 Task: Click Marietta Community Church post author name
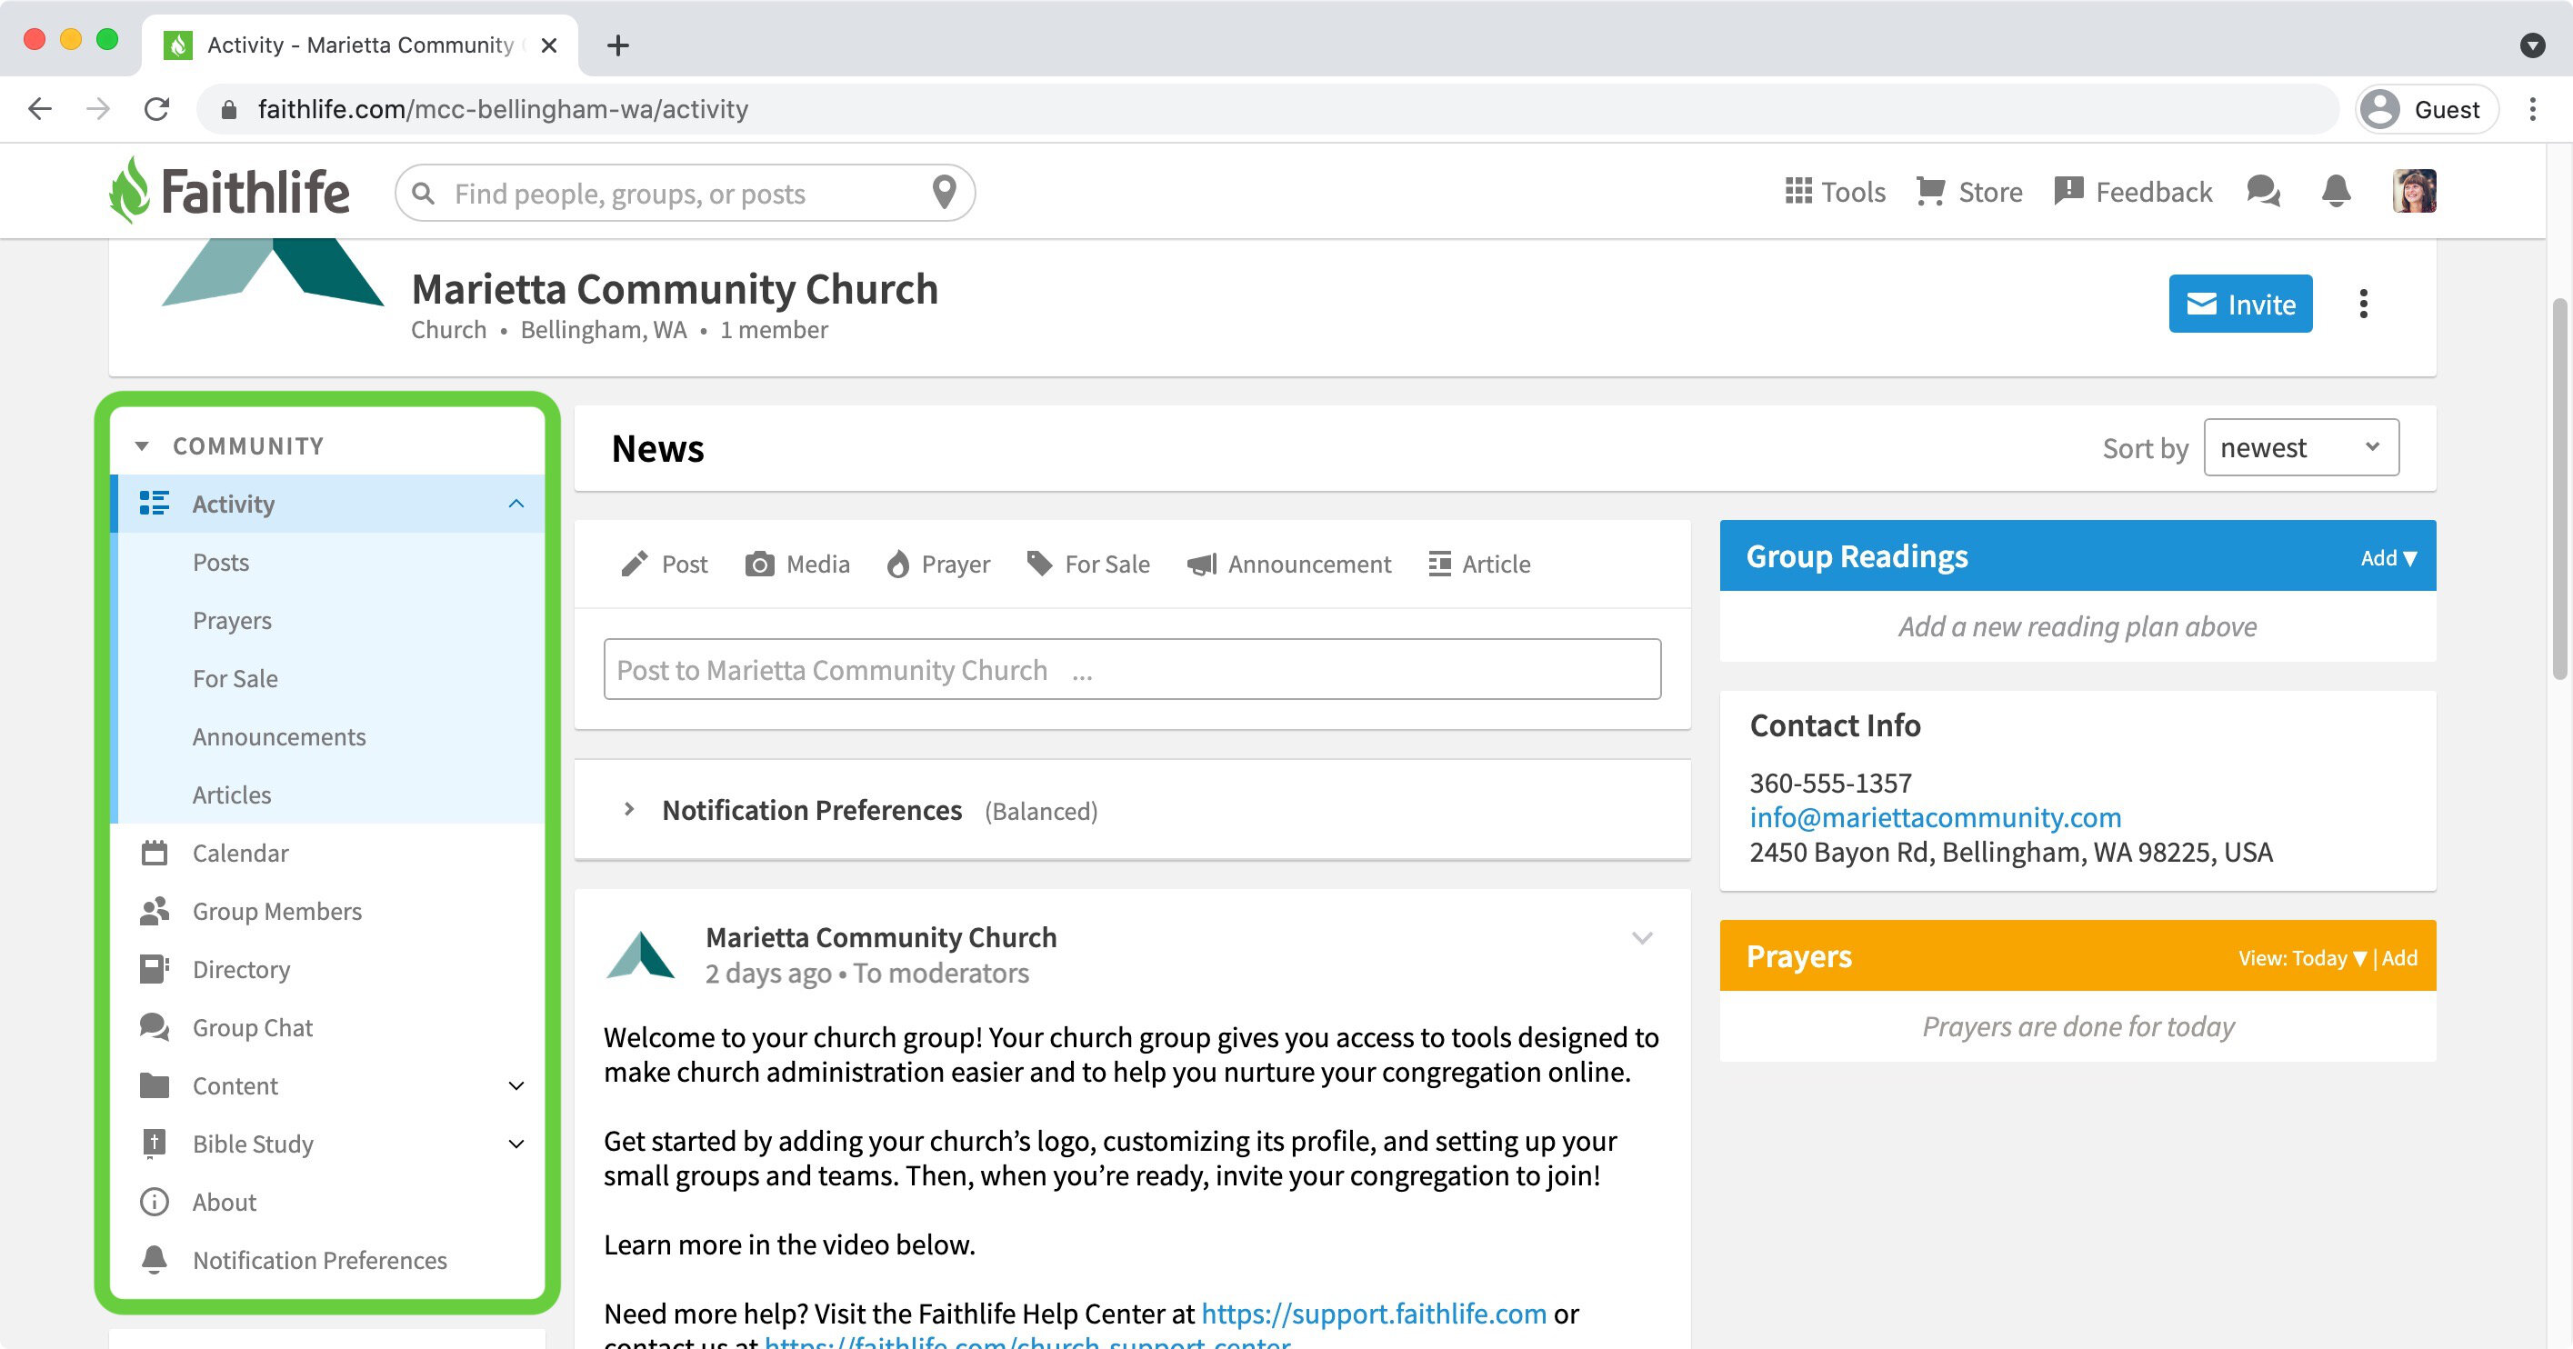pyautogui.click(x=881, y=936)
